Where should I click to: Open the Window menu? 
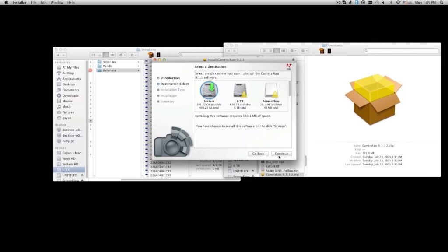[56, 3]
